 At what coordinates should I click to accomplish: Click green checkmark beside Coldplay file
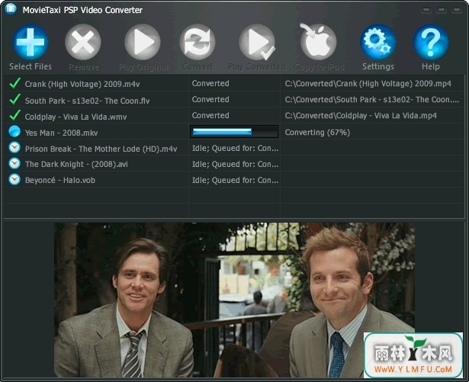(x=14, y=115)
